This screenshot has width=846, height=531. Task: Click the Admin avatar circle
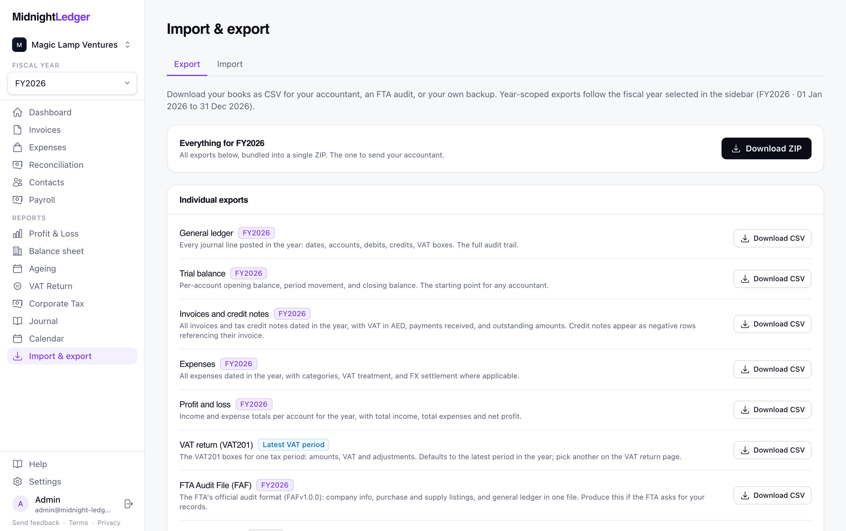pyautogui.click(x=20, y=504)
